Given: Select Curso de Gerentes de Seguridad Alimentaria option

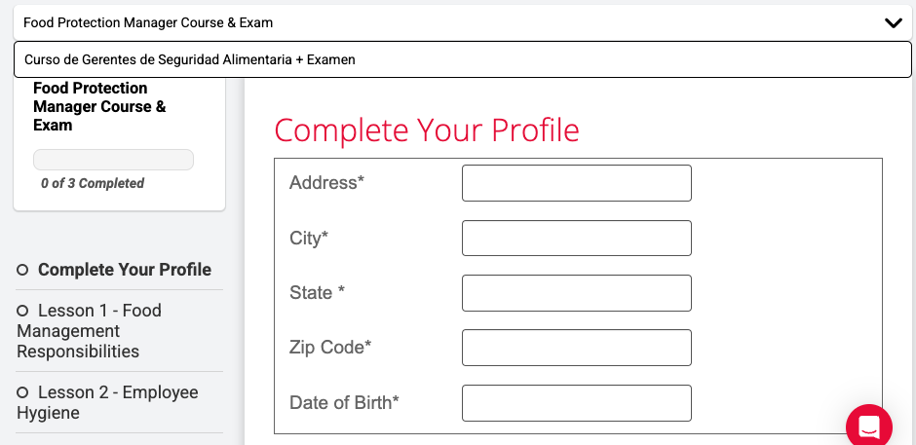Looking at the screenshot, I should (x=463, y=59).
